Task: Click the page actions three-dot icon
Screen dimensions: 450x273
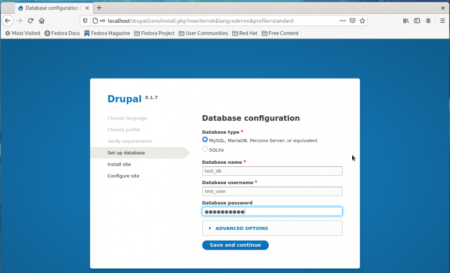Action: 343,20
